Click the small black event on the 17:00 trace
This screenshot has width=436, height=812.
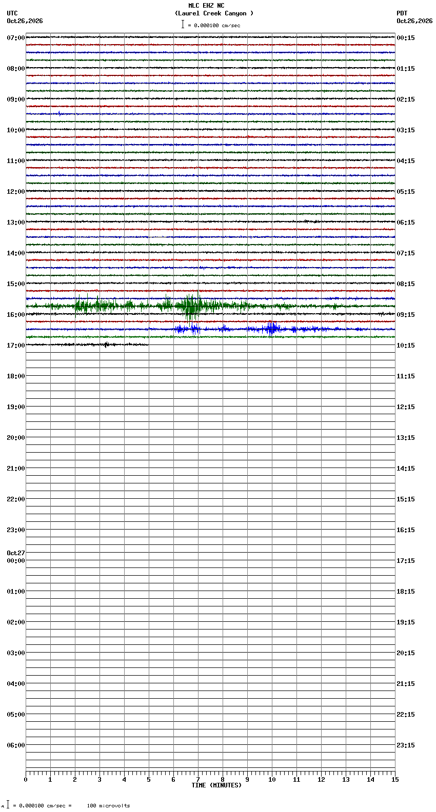point(106,344)
